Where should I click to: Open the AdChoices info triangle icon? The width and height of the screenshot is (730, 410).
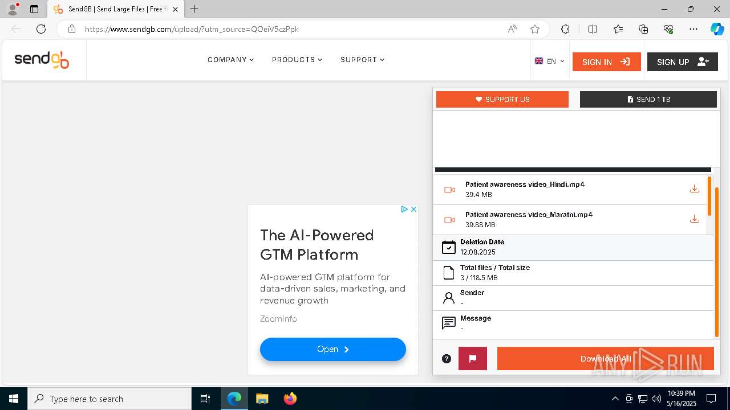click(404, 209)
